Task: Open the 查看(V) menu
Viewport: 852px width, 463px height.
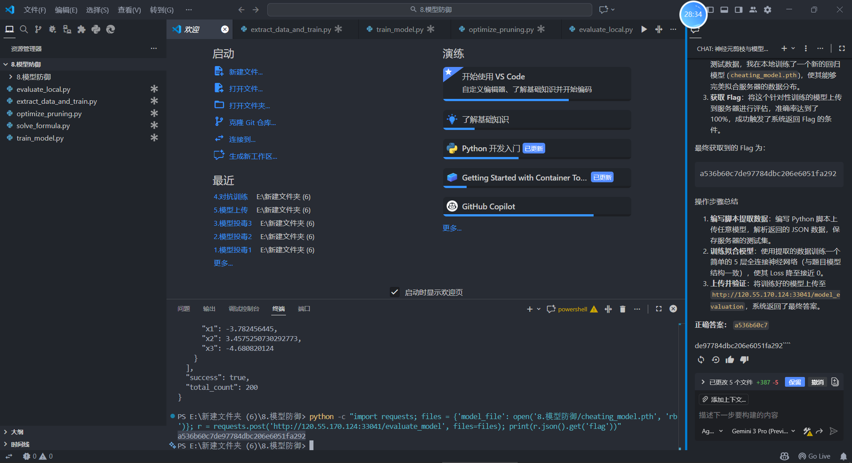Action: point(129,9)
